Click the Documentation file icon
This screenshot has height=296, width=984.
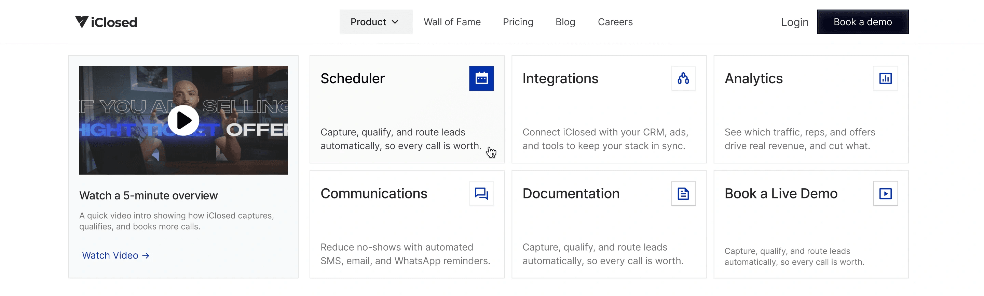click(683, 193)
